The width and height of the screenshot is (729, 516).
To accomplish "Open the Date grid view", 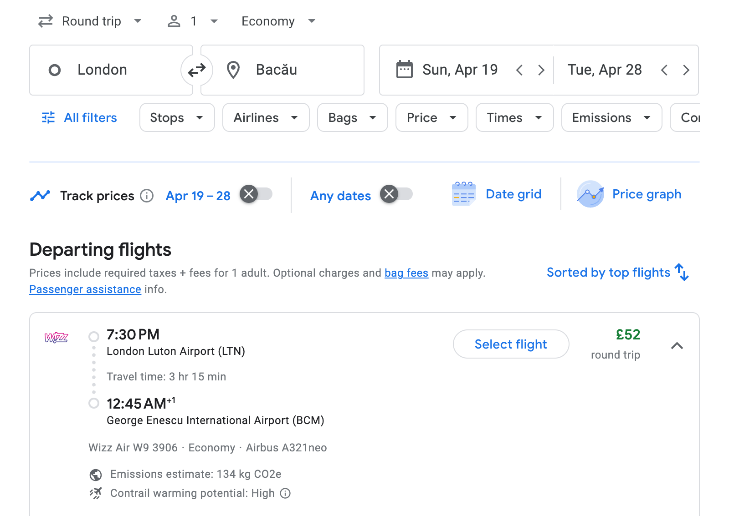I will (x=498, y=194).
